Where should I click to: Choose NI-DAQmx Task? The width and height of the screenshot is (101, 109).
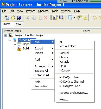74,77
